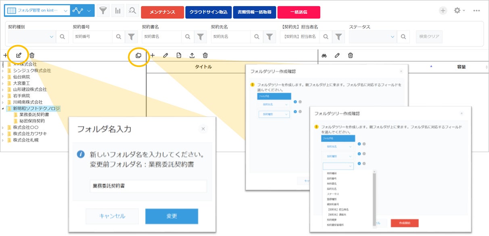Open the ステータス filter dropdown
This screenshot has height=236, width=489.
coord(373,37)
